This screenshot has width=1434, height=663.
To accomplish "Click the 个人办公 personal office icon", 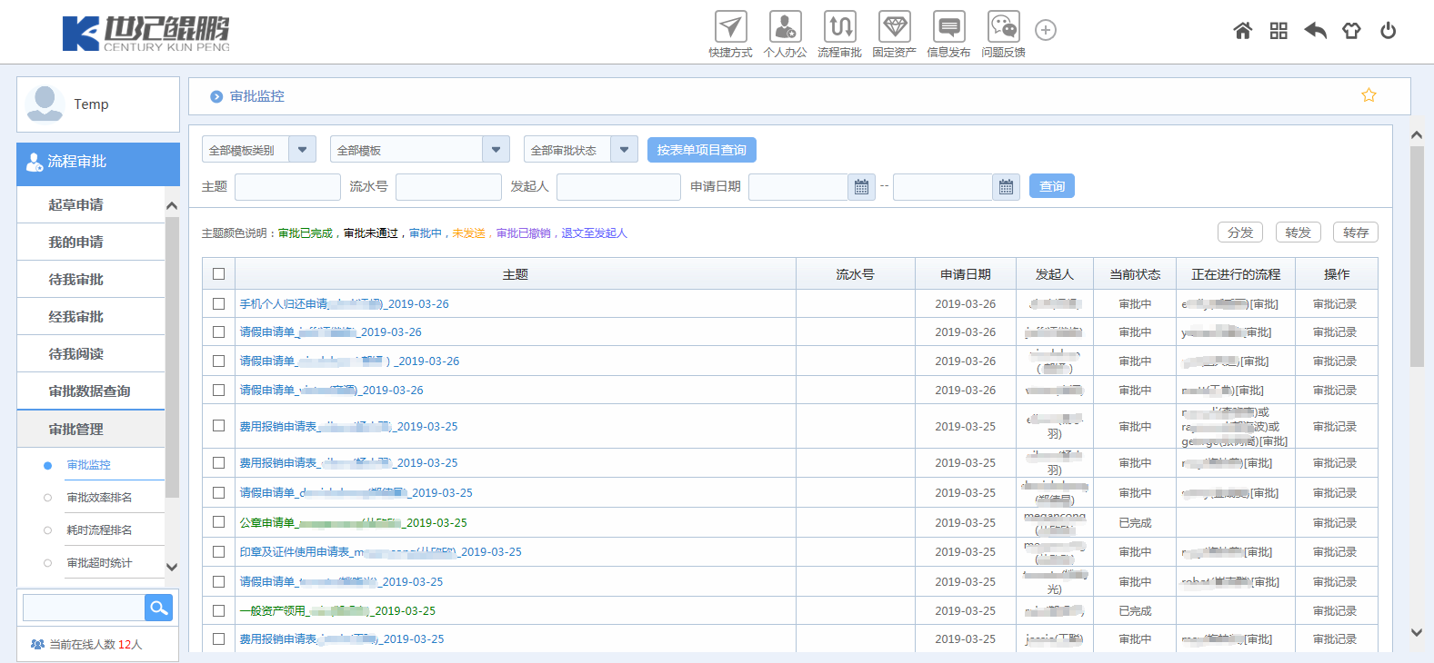I will pyautogui.click(x=785, y=27).
